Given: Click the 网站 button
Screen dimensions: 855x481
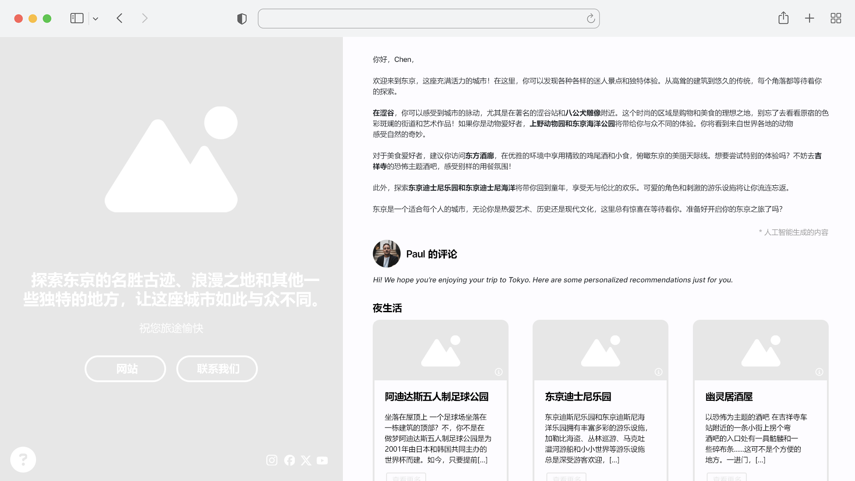Looking at the screenshot, I should click(x=125, y=369).
